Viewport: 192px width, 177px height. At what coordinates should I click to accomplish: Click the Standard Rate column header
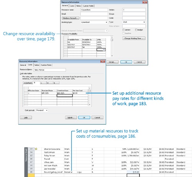pyautogui.click(x=49, y=90)
